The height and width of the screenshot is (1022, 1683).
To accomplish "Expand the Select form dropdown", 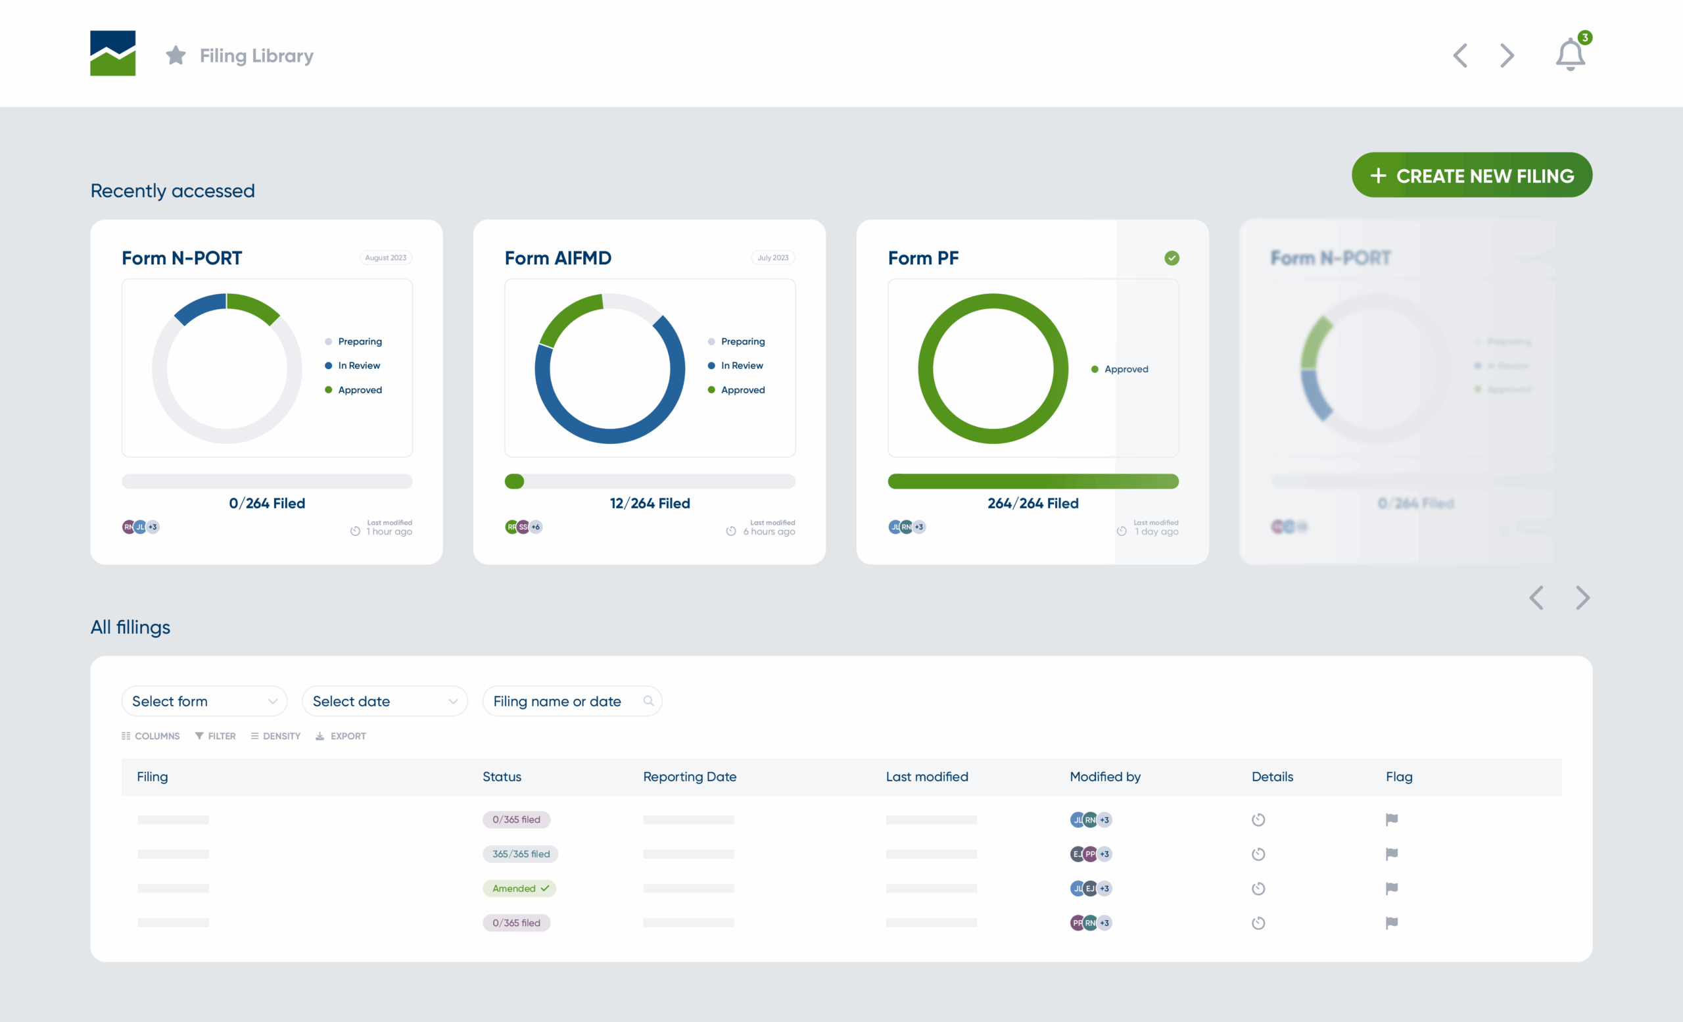I will click(x=204, y=701).
